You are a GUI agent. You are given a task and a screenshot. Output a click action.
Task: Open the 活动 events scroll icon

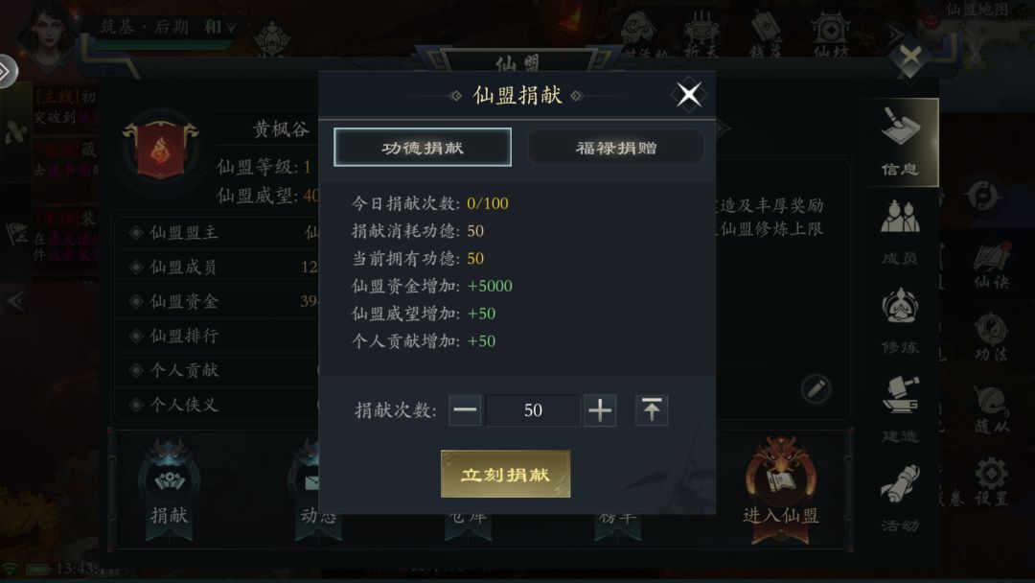[x=900, y=499]
